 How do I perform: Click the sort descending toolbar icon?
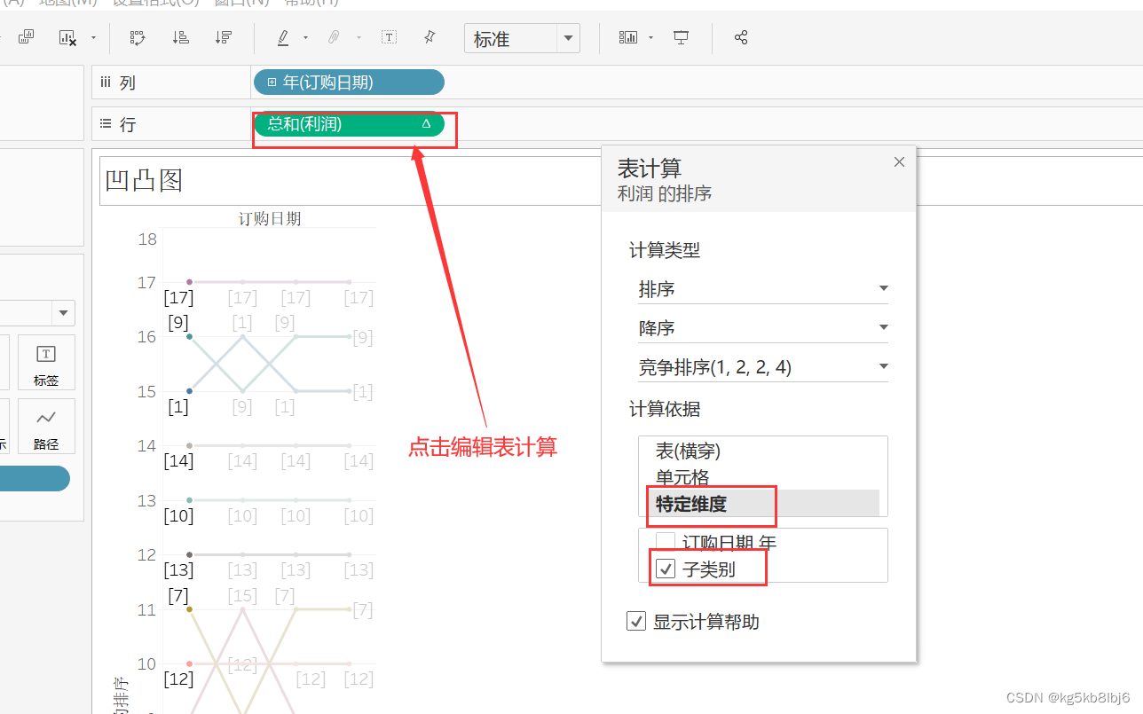coord(224,37)
